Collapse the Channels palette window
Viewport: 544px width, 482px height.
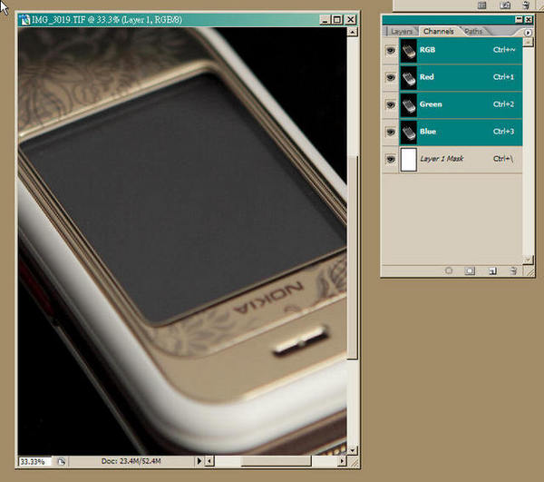click(519, 19)
